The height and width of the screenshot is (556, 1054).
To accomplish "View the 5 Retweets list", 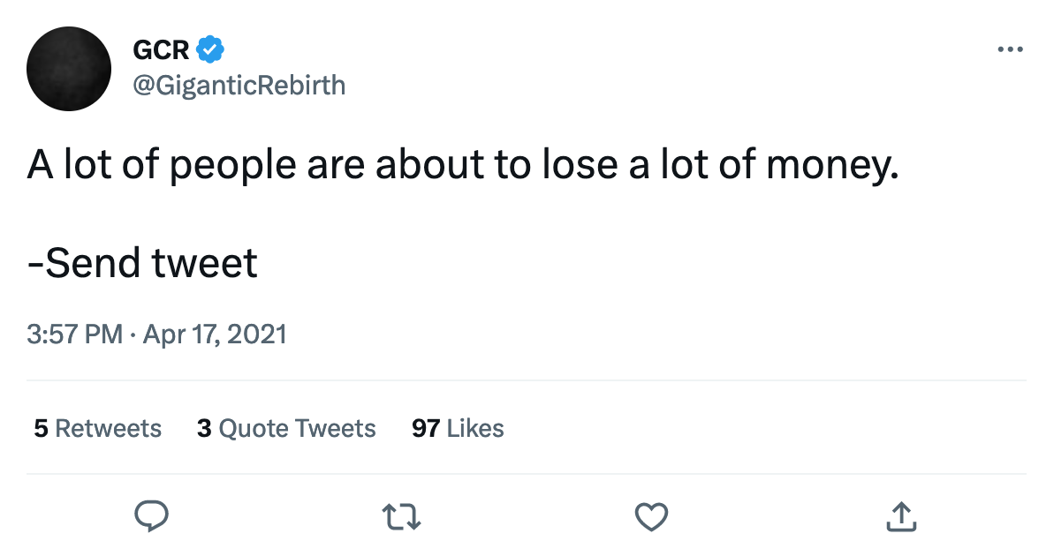I will 97,429.
